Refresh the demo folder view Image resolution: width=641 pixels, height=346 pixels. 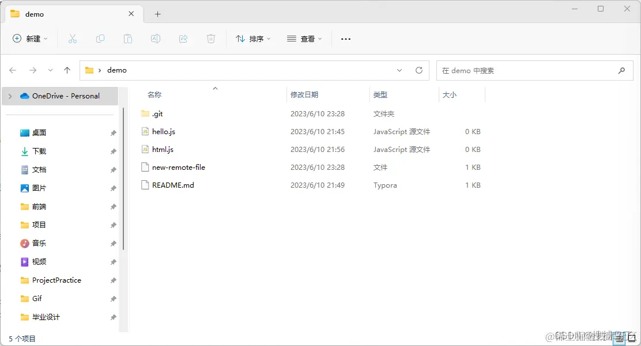(x=419, y=70)
